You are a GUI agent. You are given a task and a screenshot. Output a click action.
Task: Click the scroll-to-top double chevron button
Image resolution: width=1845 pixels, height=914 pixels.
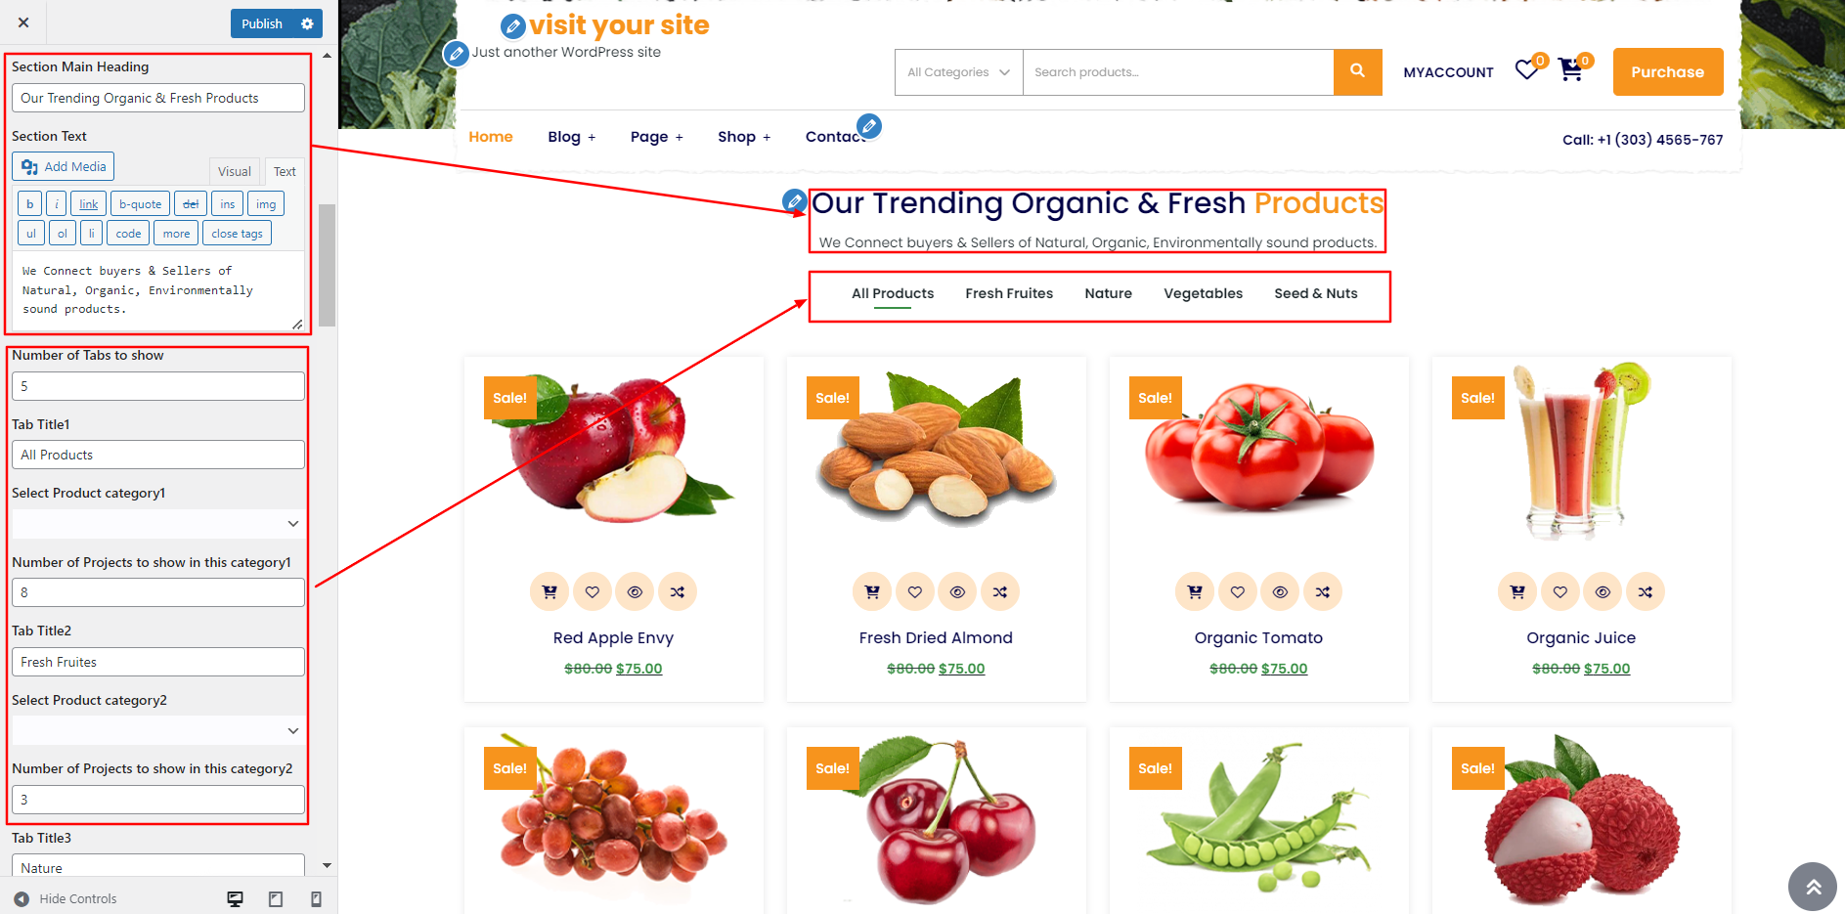pos(1813,887)
